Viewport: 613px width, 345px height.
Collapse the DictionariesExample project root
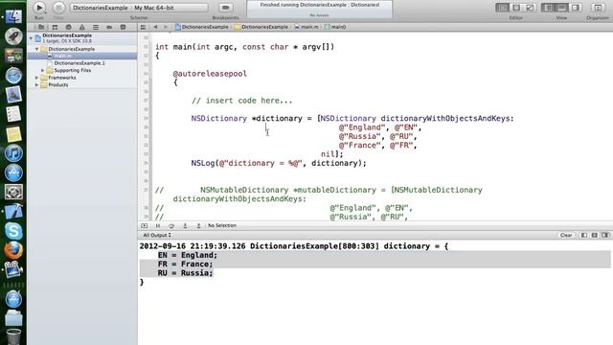click(x=31, y=38)
